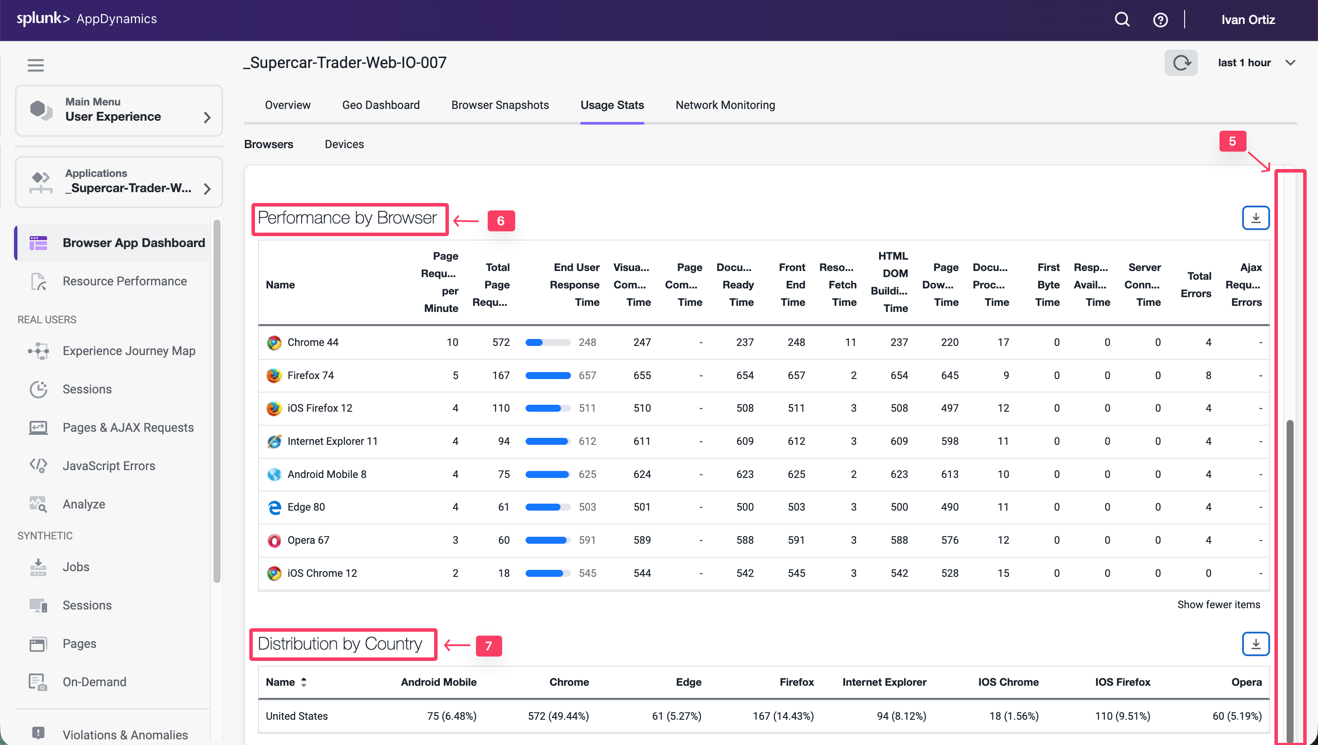Toggle the hamburger menu icon
This screenshot has height=745, width=1318.
[35, 65]
